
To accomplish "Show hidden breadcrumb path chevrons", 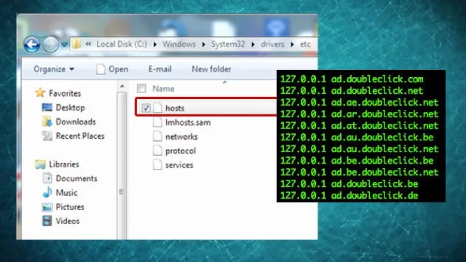I will pyautogui.click(x=88, y=44).
